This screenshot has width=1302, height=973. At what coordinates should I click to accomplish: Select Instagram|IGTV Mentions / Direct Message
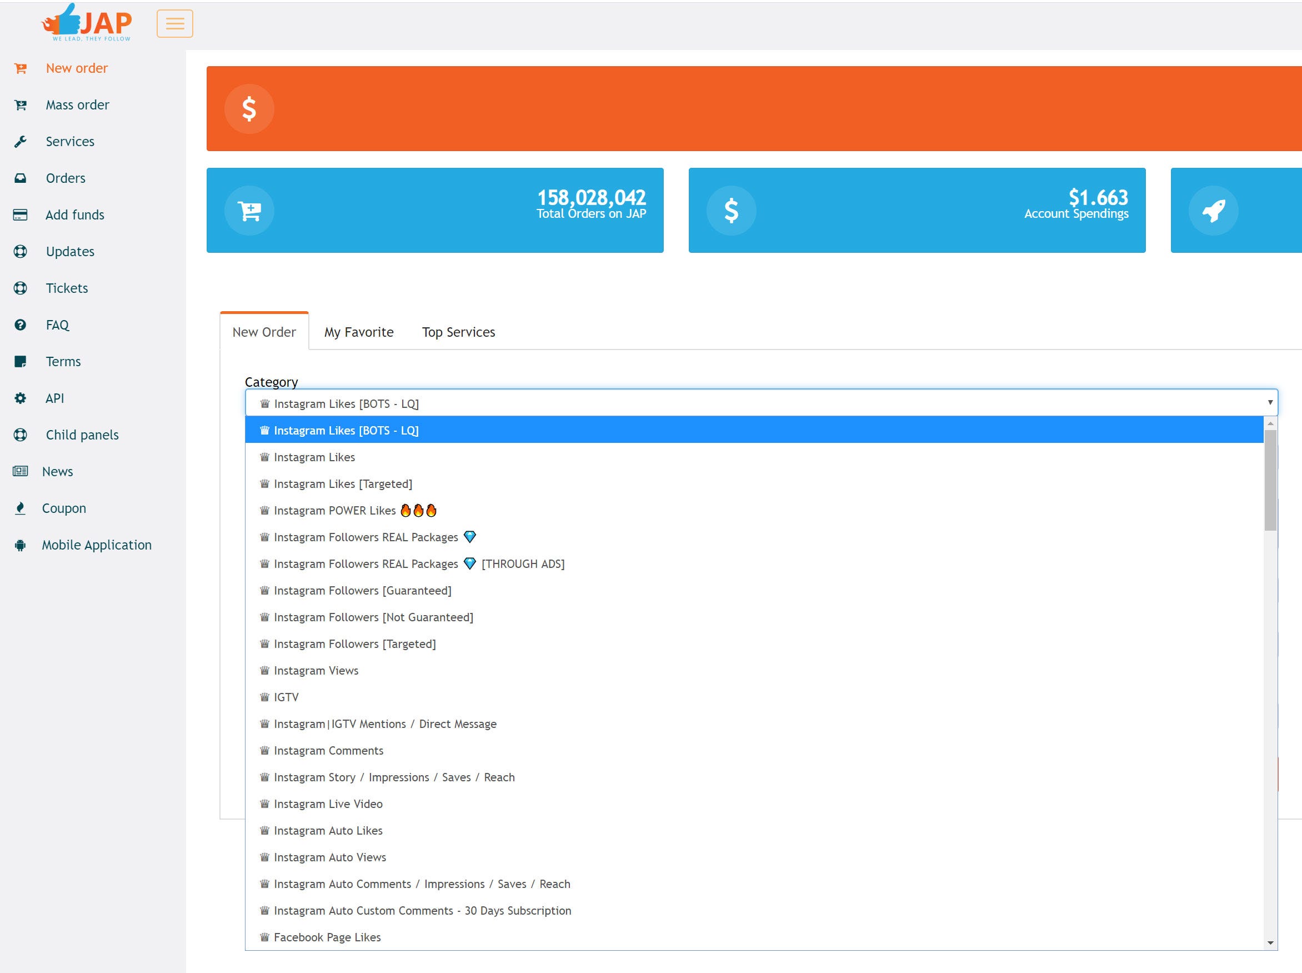[x=755, y=724]
